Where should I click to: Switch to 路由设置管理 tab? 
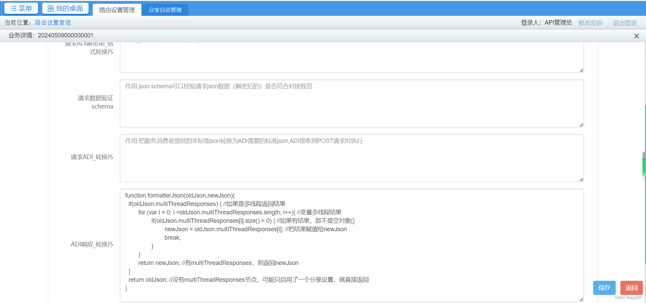pos(117,10)
